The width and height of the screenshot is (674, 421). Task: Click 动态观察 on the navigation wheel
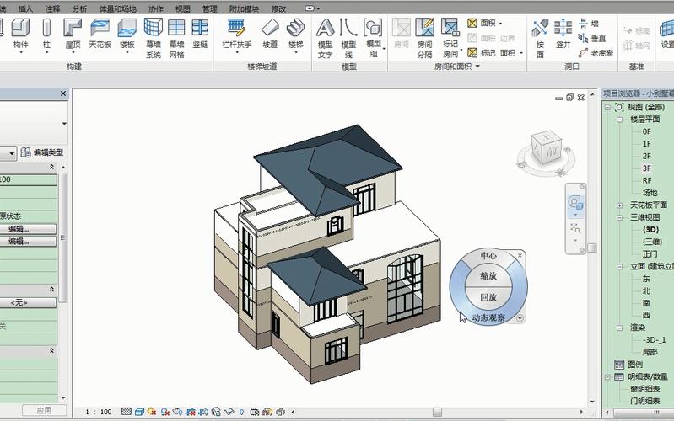tap(488, 318)
